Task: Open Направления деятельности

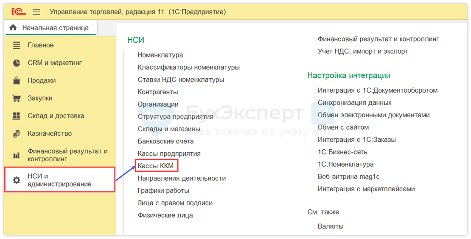Action: [182, 178]
